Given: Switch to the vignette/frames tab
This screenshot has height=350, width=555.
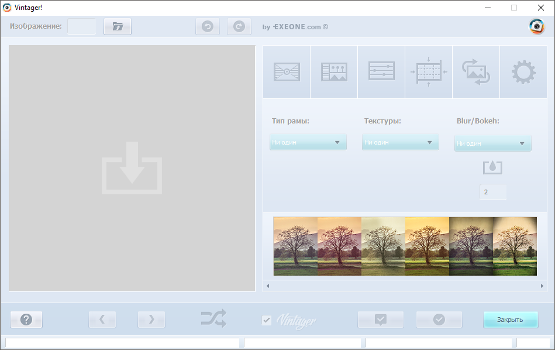Looking at the screenshot, I should (x=287, y=72).
